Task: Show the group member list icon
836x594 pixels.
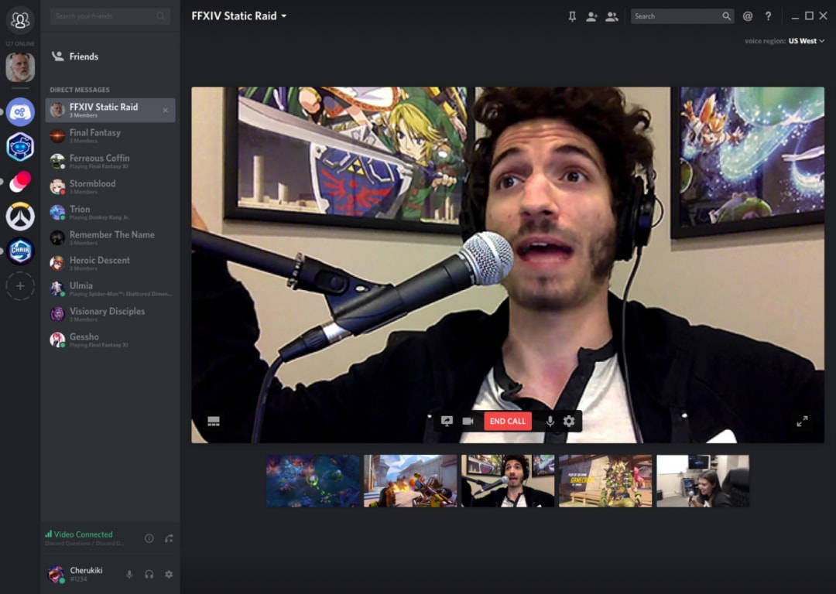Action: pos(612,16)
